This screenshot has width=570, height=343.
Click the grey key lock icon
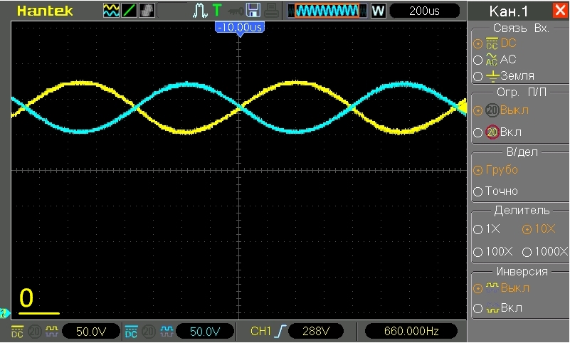point(236,11)
